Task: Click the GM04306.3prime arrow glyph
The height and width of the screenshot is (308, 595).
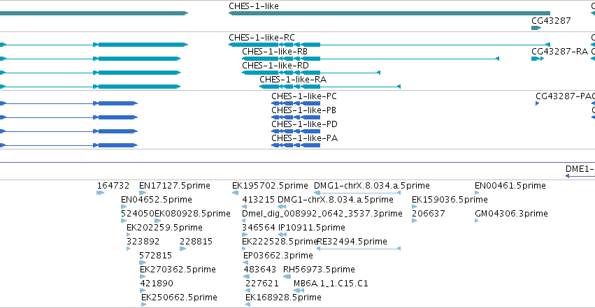Action: point(477,221)
